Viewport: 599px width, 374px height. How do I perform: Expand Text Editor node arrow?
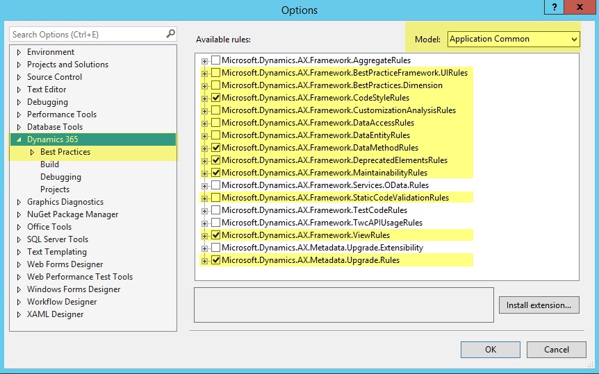click(19, 90)
